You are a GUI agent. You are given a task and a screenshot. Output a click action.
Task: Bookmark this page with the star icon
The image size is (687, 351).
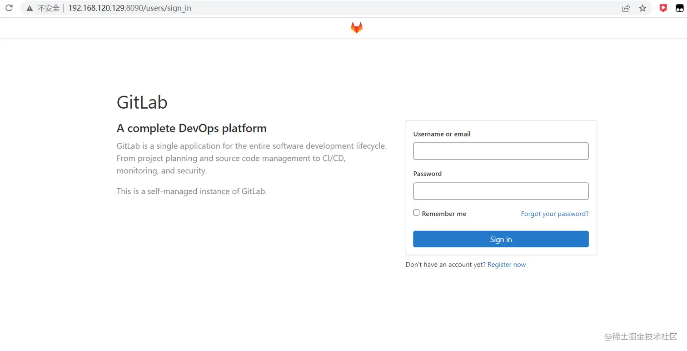click(x=642, y=8)
